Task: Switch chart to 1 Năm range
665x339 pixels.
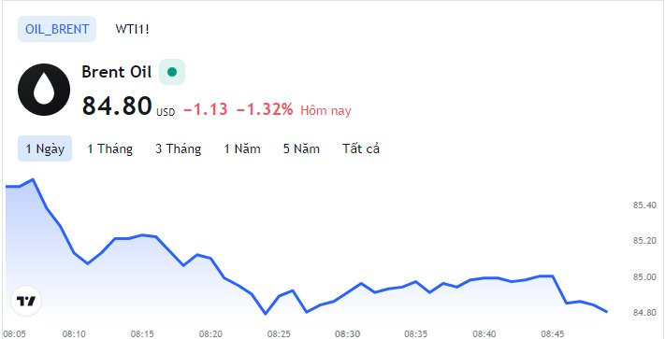Action: click(242, 149)
